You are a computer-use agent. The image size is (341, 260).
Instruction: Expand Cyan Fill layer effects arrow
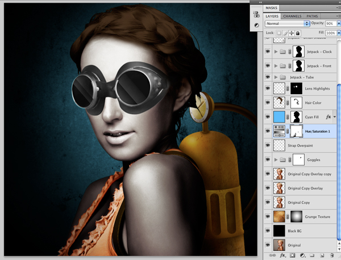pos(335,117)
